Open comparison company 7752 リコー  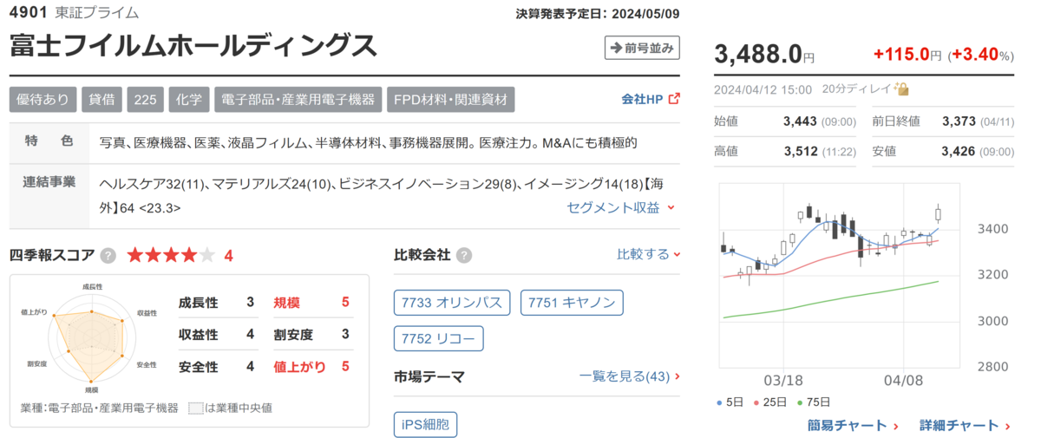click(x=438, y=338)
